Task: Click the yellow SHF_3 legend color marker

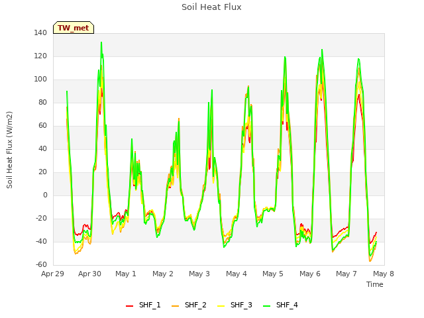Action: tap(221, 306)
